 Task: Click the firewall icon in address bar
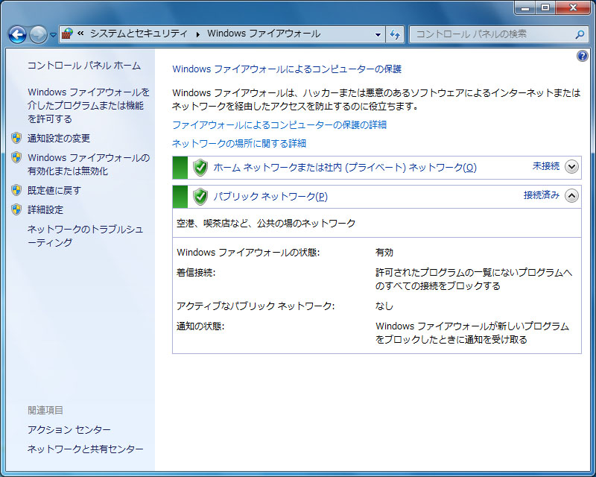click(67, 34)
